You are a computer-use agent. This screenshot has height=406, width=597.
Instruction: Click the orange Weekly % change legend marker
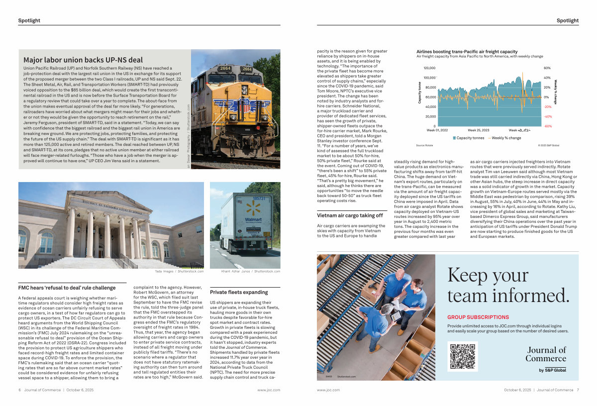point(489,138)
